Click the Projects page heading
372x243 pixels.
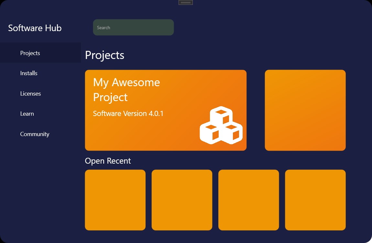(104, 55)
